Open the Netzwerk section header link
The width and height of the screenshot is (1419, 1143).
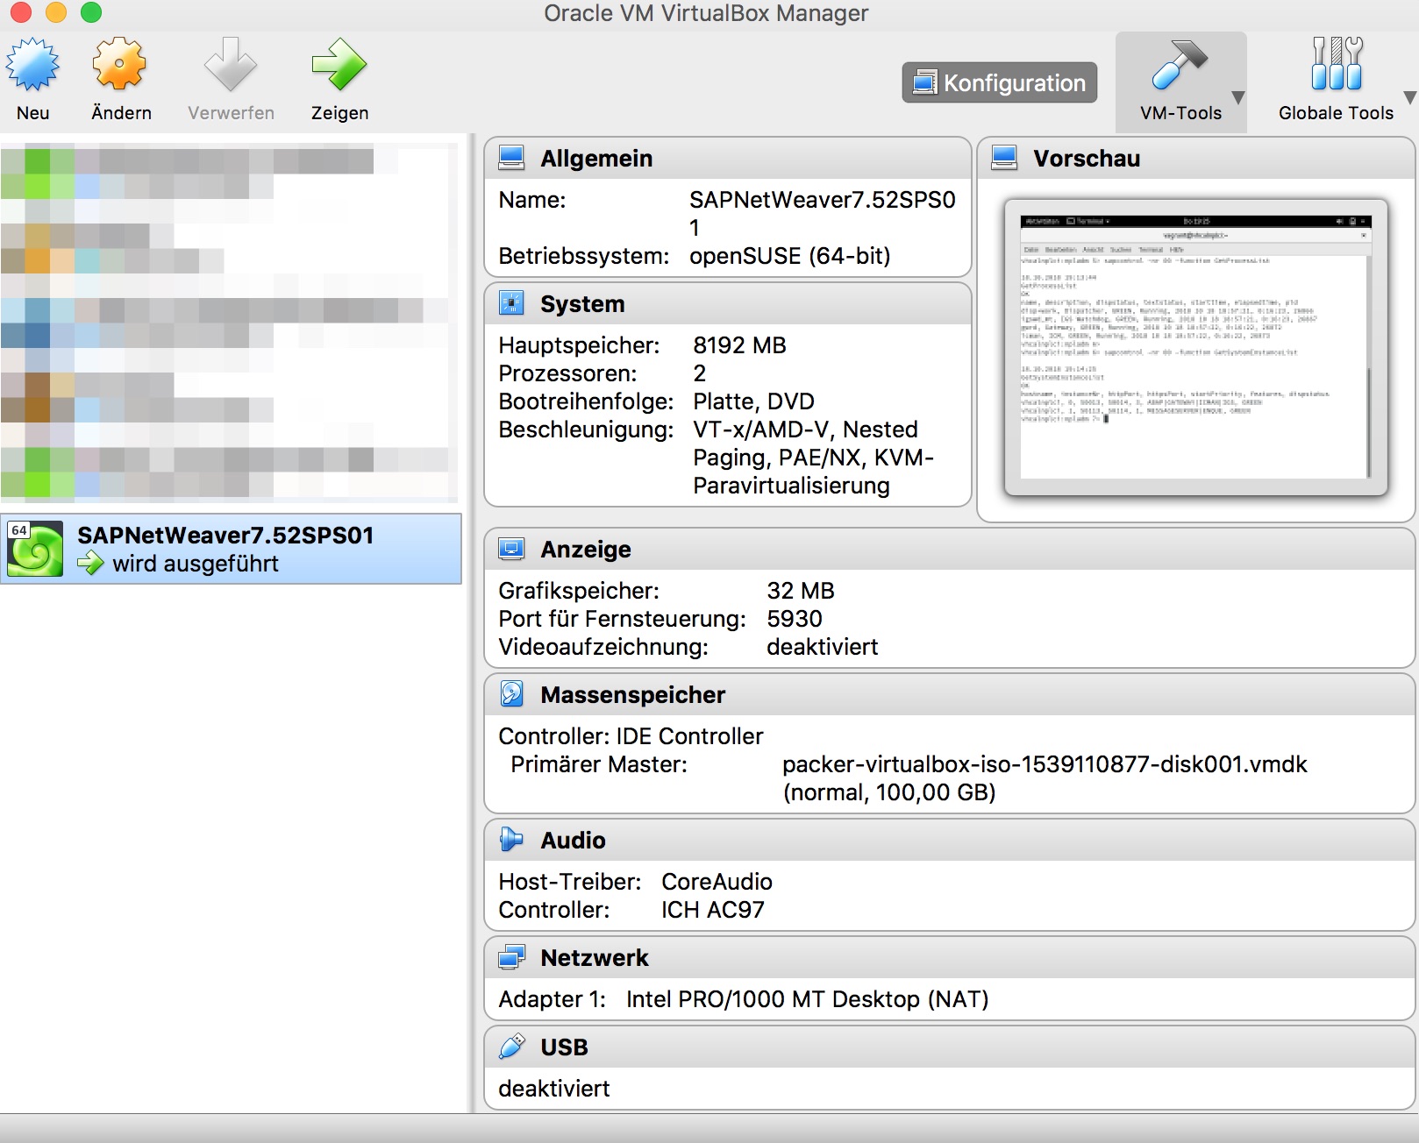[595, 958]
